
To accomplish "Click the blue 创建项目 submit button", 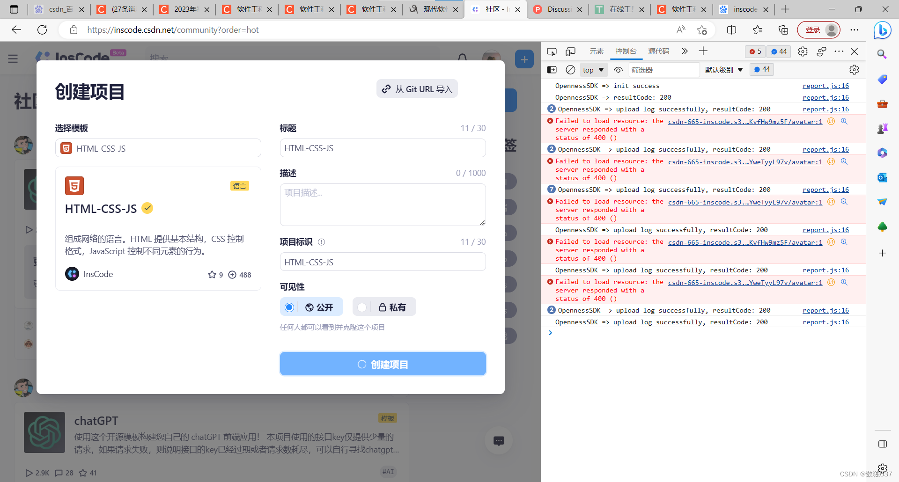I will pos(383,364).
